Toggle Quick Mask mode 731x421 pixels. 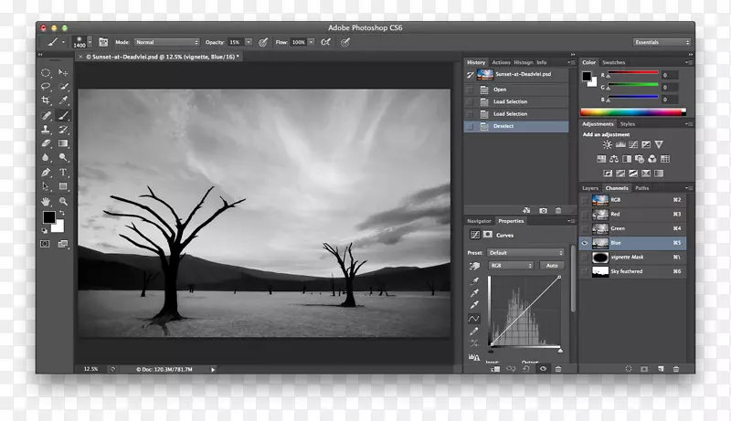45,244
